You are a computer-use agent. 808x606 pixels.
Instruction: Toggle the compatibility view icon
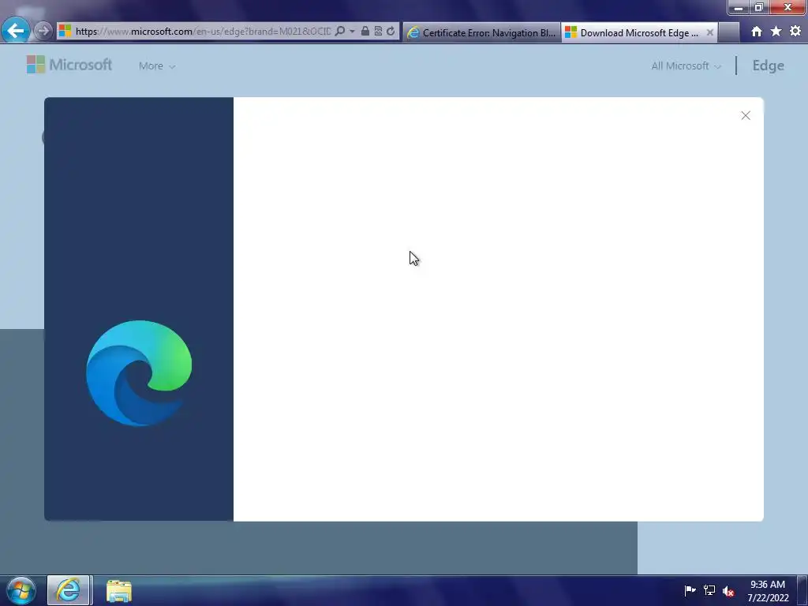[378, 31]
